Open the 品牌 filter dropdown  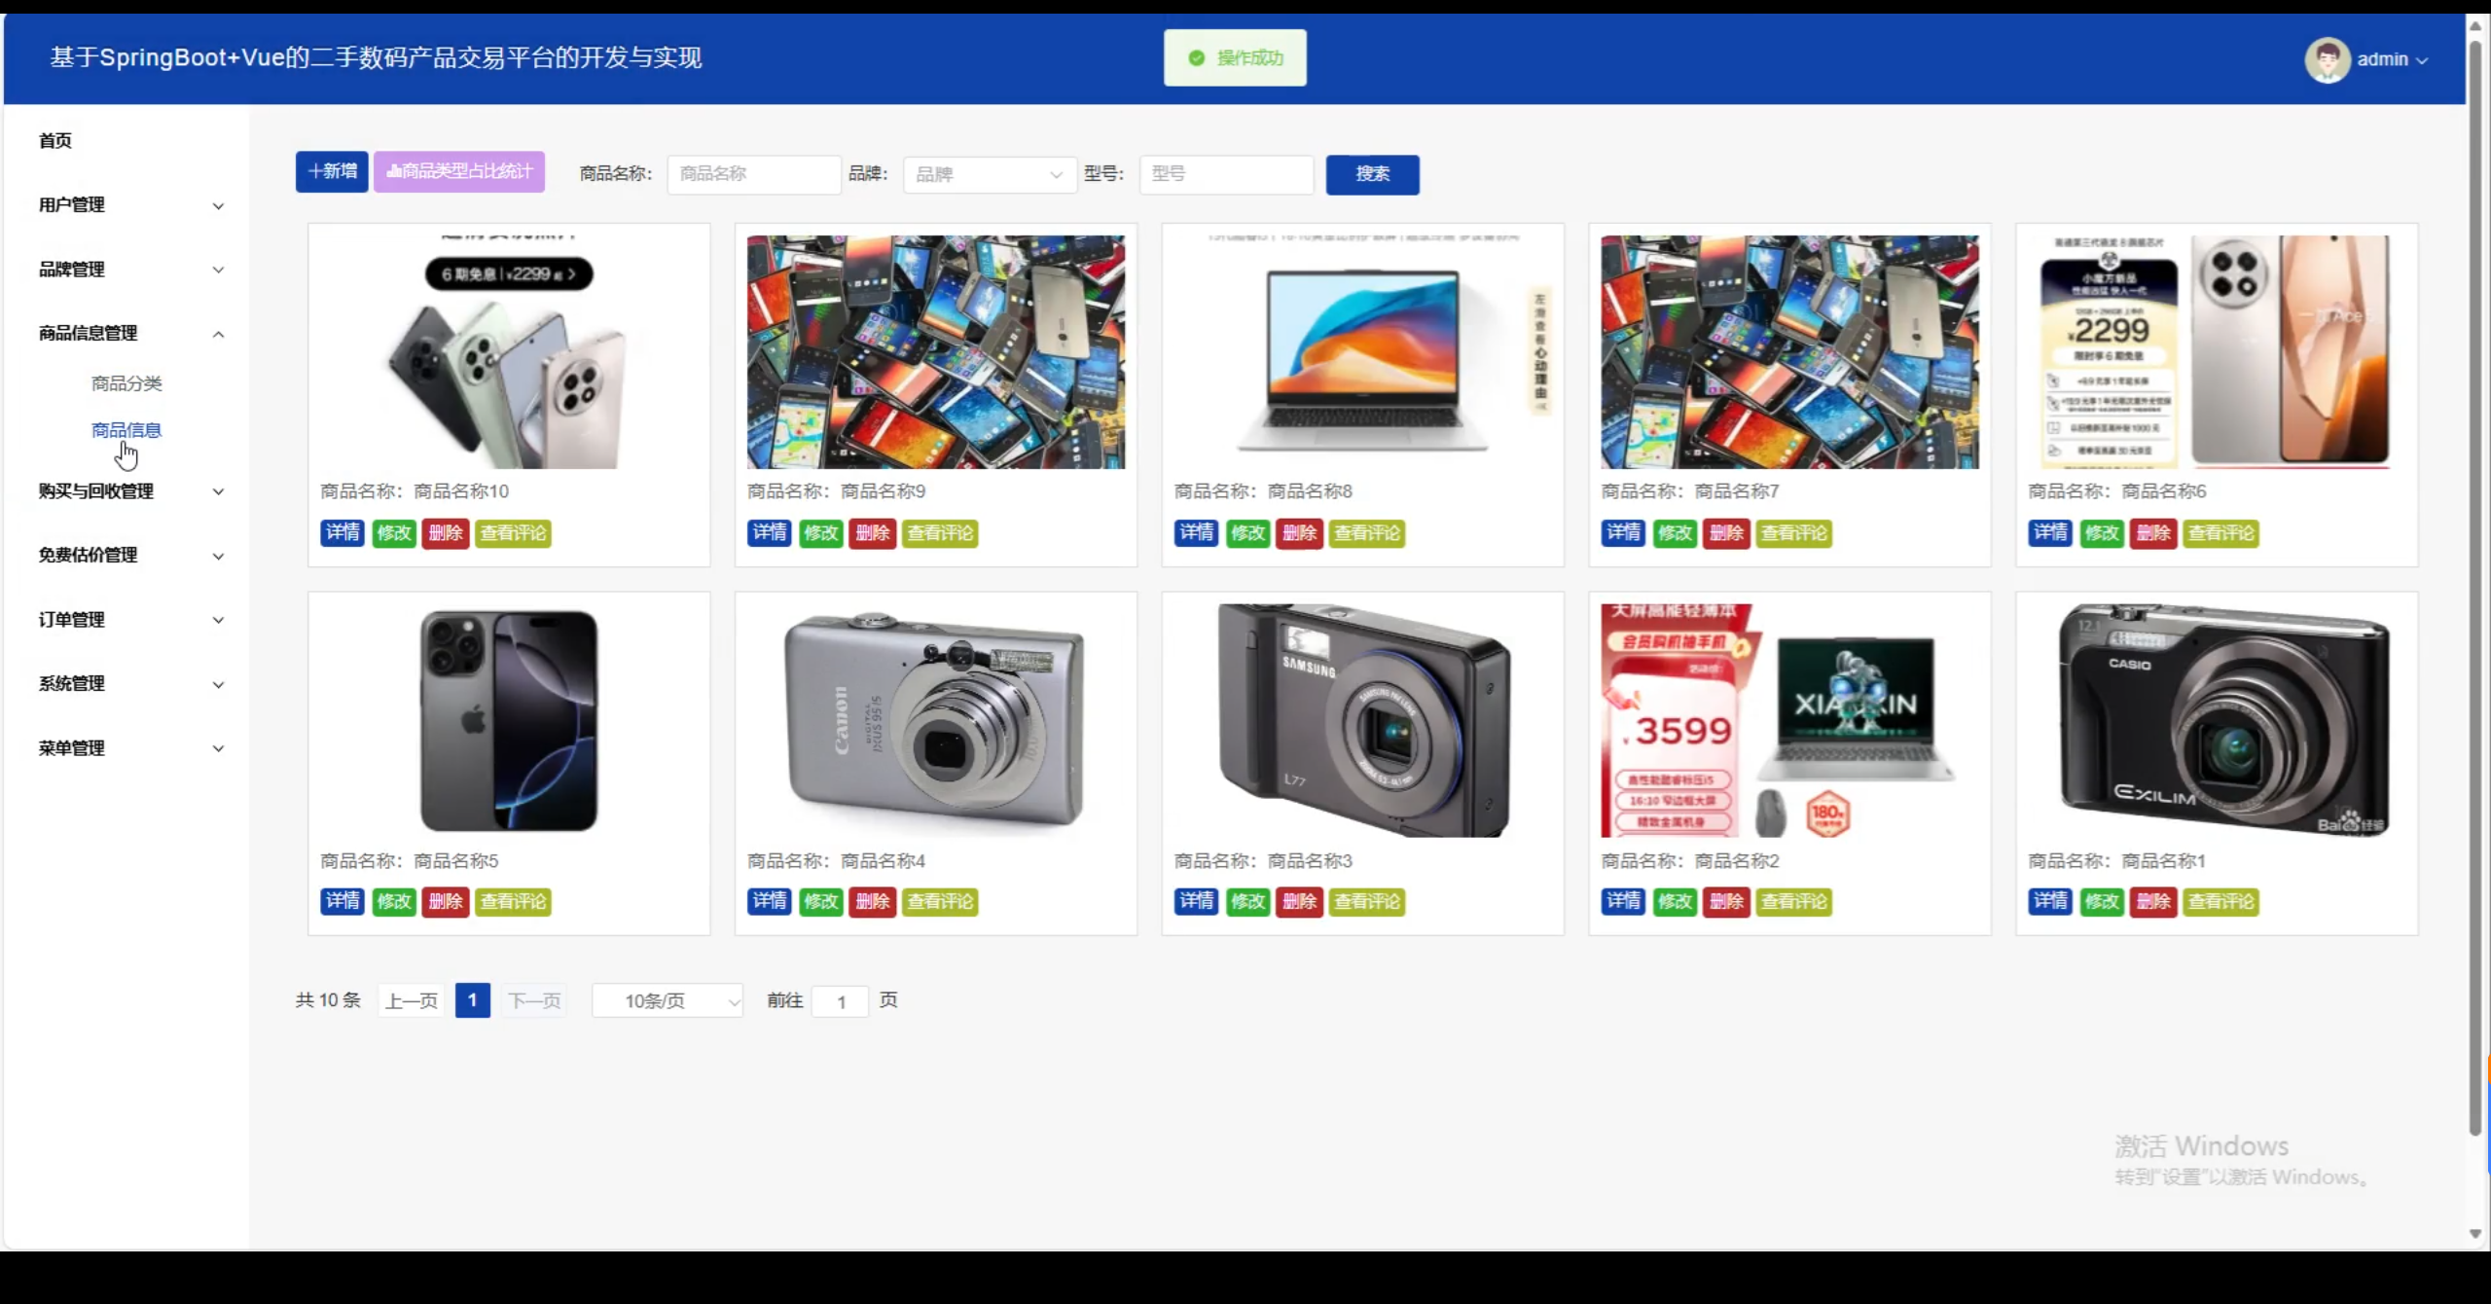[989, 175]
